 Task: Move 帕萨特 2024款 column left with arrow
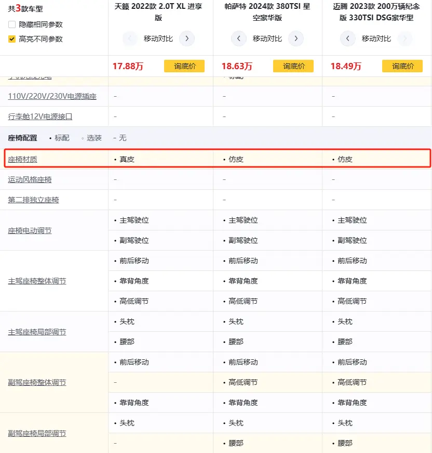tap(238, 38)
